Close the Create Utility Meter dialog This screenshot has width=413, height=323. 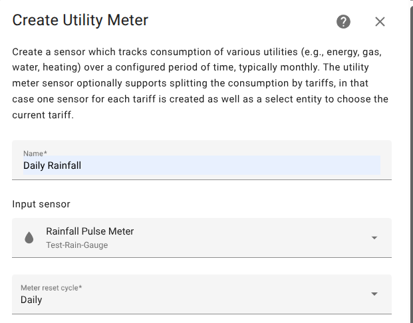pos(380,22)
